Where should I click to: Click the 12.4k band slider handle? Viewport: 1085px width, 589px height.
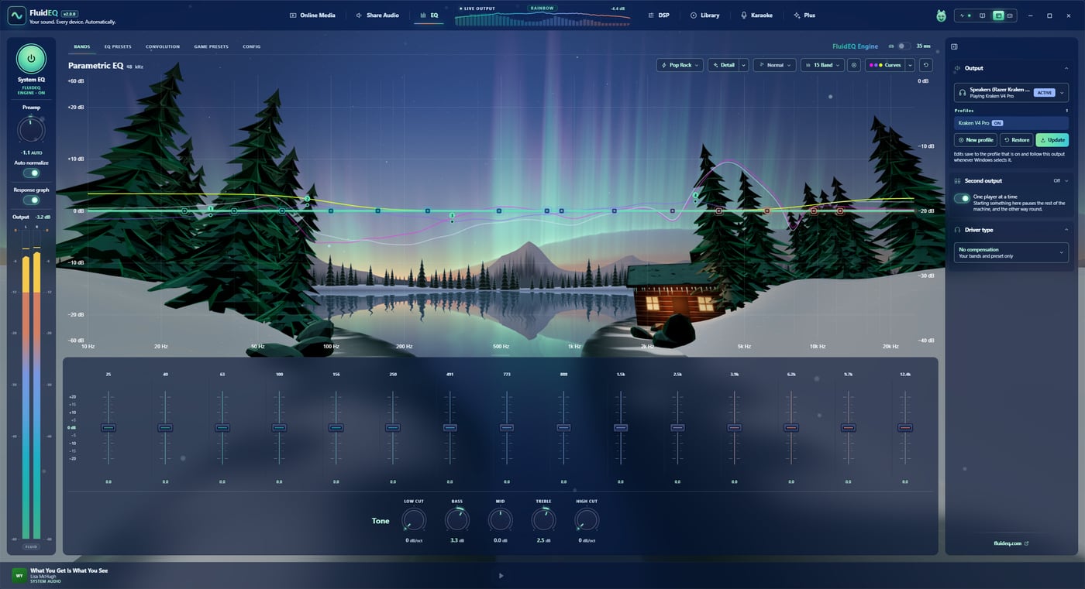coord(905,427)
